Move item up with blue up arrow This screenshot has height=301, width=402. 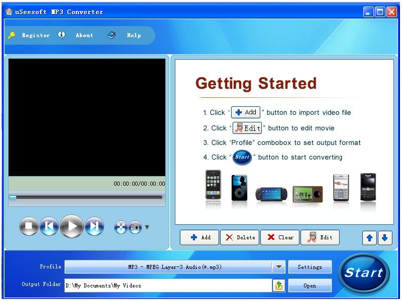369,238
